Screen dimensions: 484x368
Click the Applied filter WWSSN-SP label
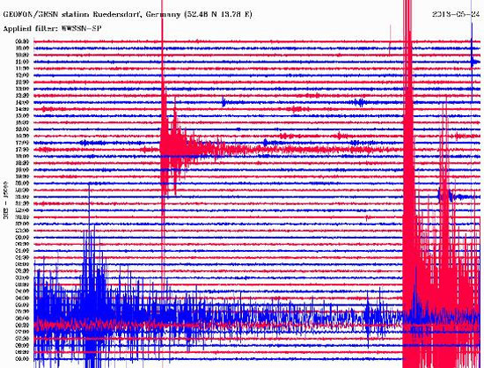52,29
